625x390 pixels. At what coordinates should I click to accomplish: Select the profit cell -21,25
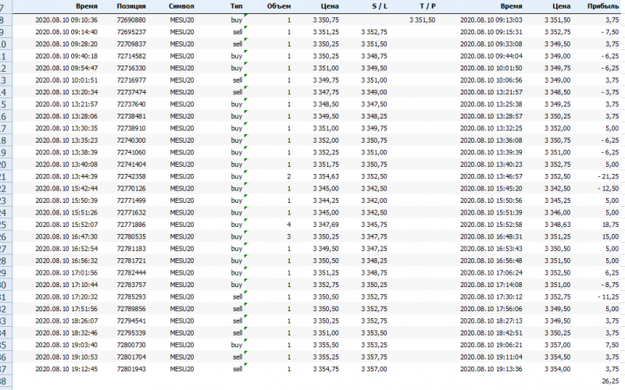tap(609, 176)
